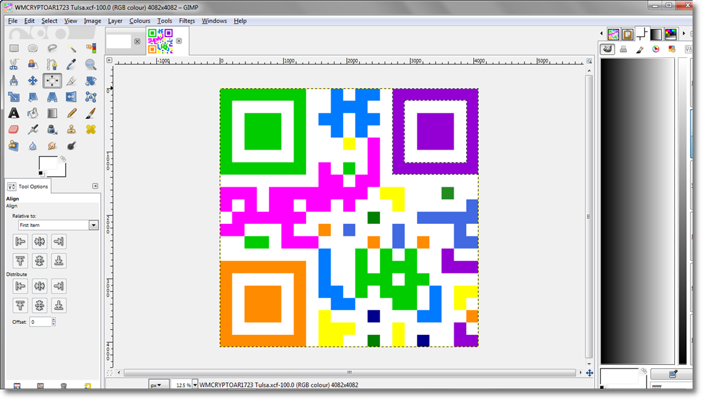Select the Foreground Select tool

[33, 64]
